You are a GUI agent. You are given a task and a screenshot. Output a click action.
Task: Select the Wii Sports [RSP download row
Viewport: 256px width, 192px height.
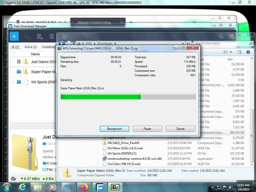click(33, 82)
